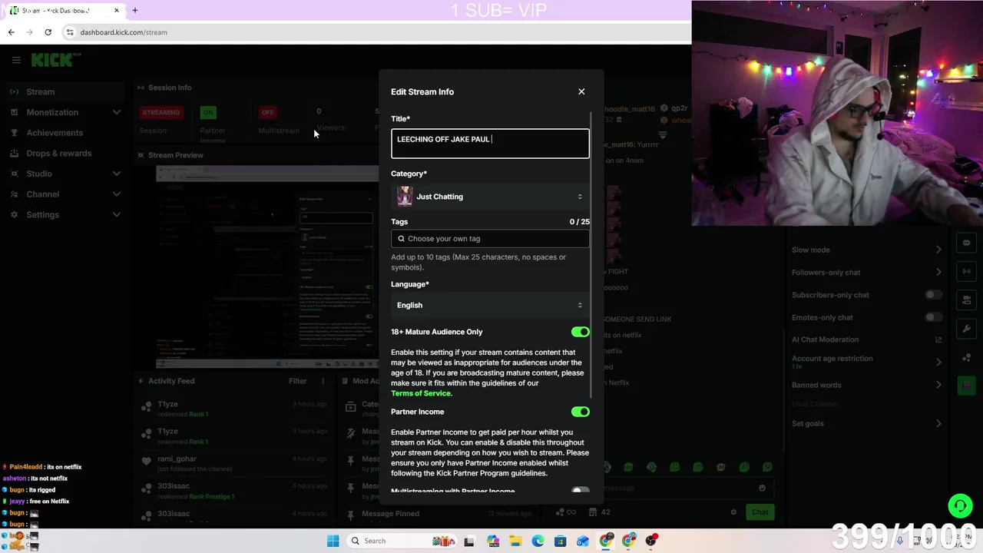Image resolution: width=983 pixels, height=553 pixels.
Task: Close the Edit Stream Info dialog
Action: 581,91
